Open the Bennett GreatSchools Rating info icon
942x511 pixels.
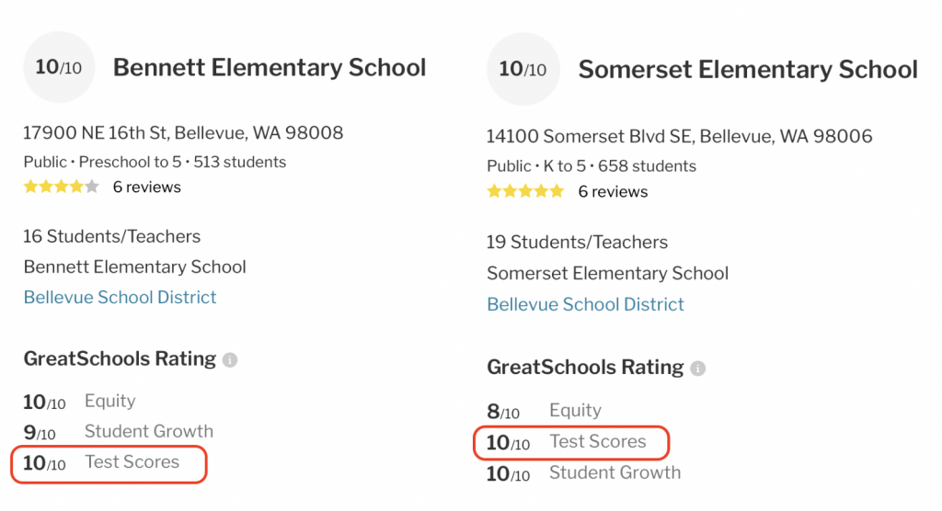pyautogui.click(x=230, y=359)
